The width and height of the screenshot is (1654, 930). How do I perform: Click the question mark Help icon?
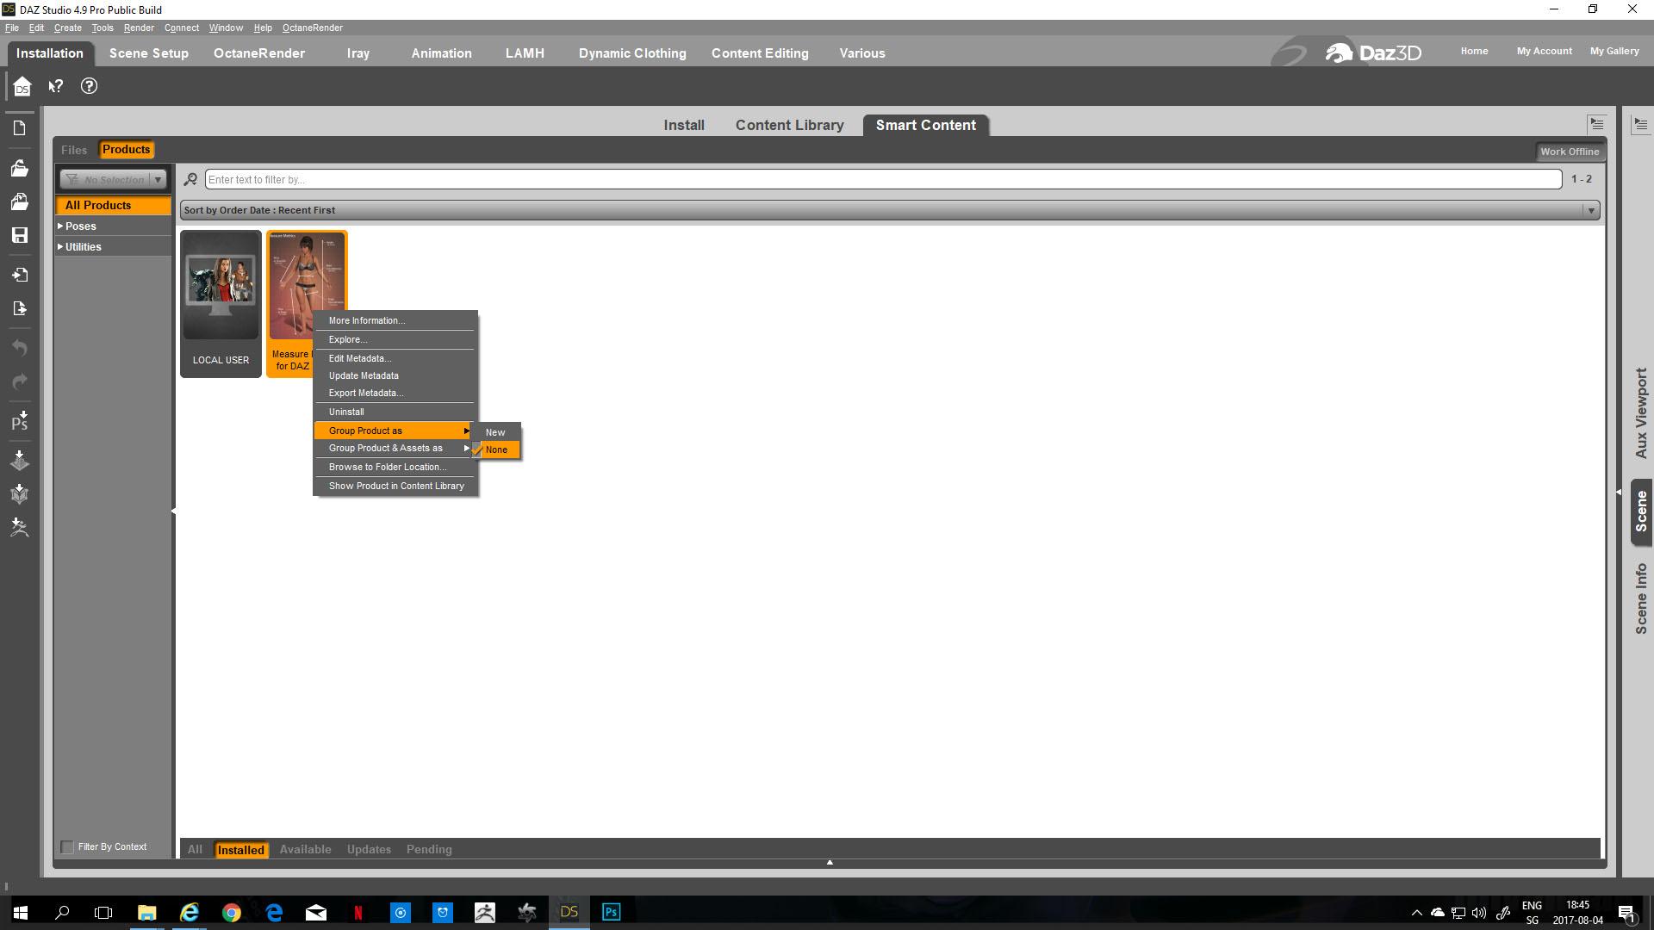click(x=89, y=86)
